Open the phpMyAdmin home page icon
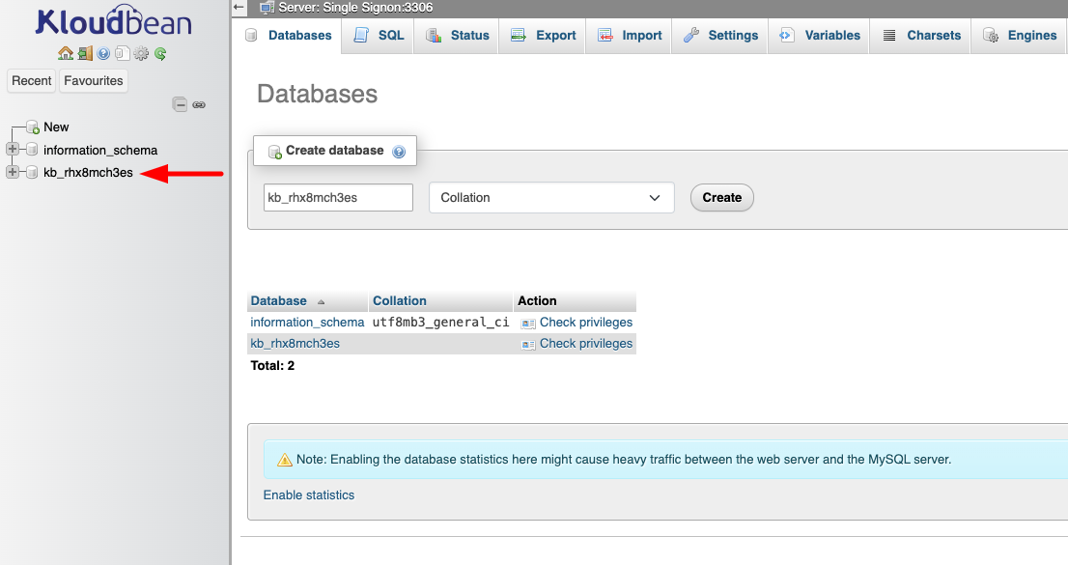The width and height of the screenshot is (1068, 565). (x=65, y=53)
